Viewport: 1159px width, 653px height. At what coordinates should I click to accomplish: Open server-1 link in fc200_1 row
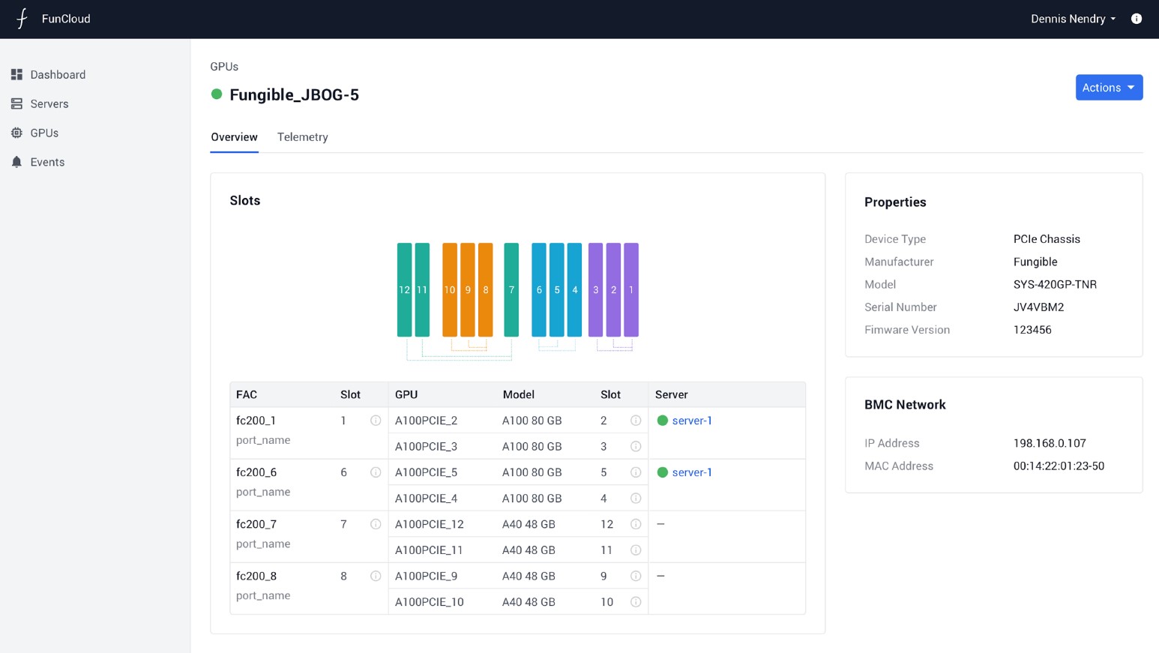691,421
